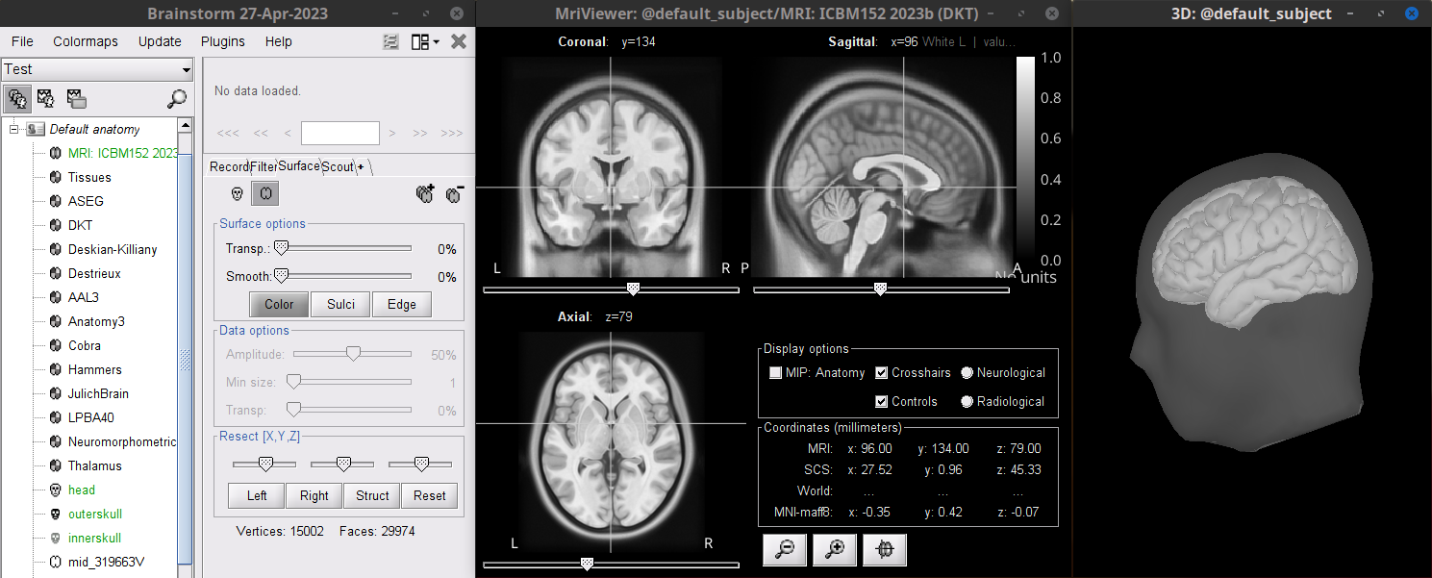Uncheck the Crosshairs checkbox

coord(882,373)
